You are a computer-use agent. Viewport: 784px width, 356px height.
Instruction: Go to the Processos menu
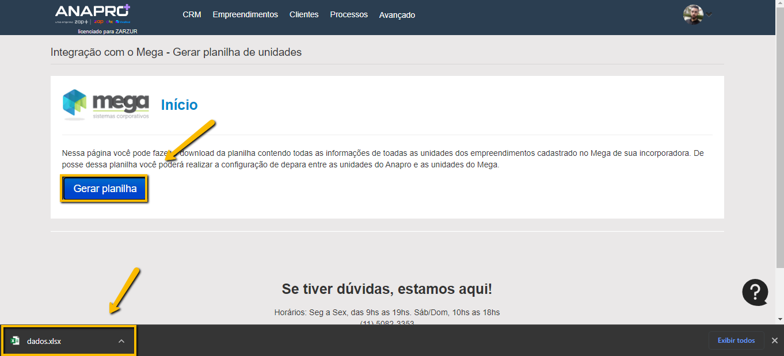[349, 15]
